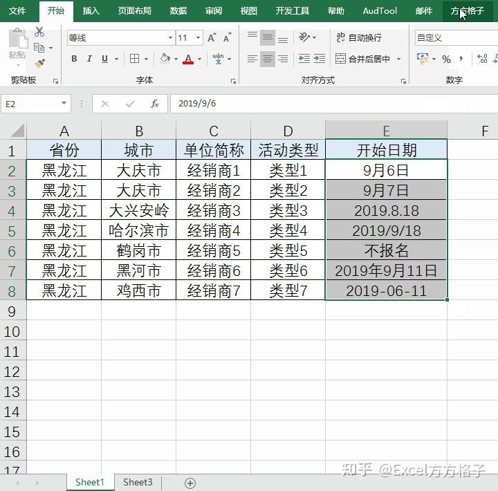Click the formula bar showing 2019/9/6
The height and width of the screenshot is (491, 498).
tap(333, 104)
